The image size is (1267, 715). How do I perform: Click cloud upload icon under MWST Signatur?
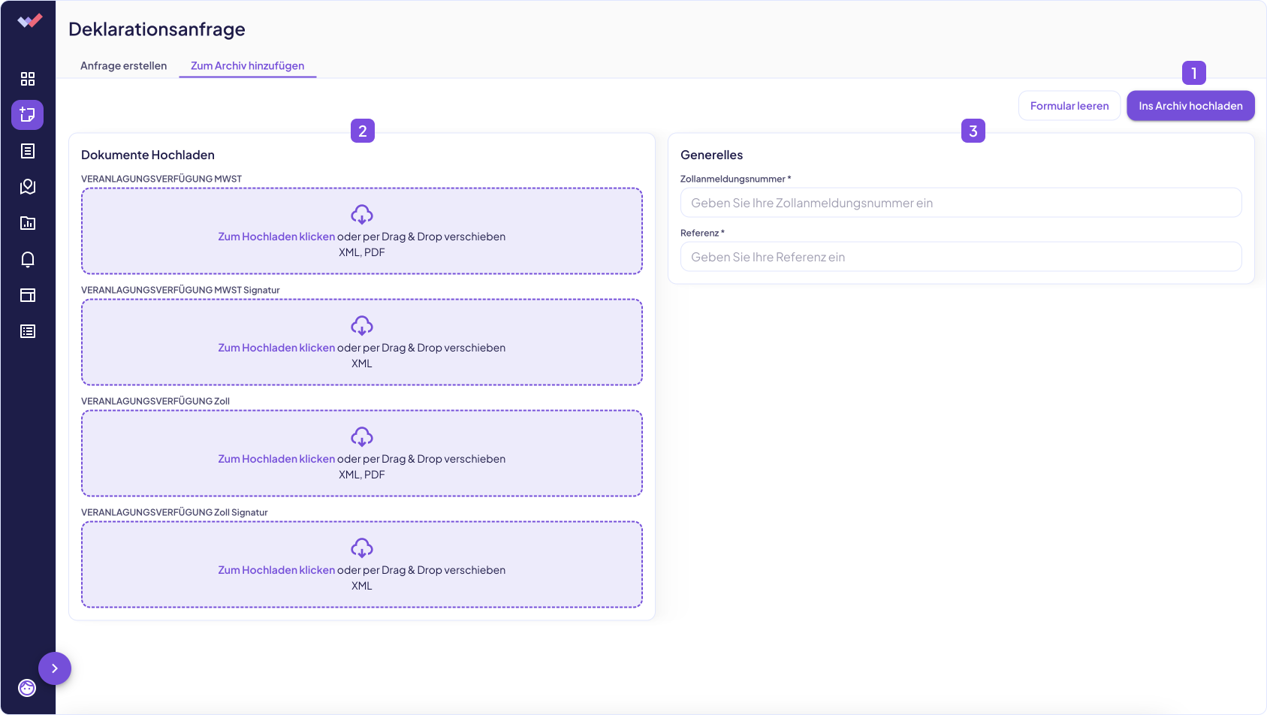coord(362,326)
